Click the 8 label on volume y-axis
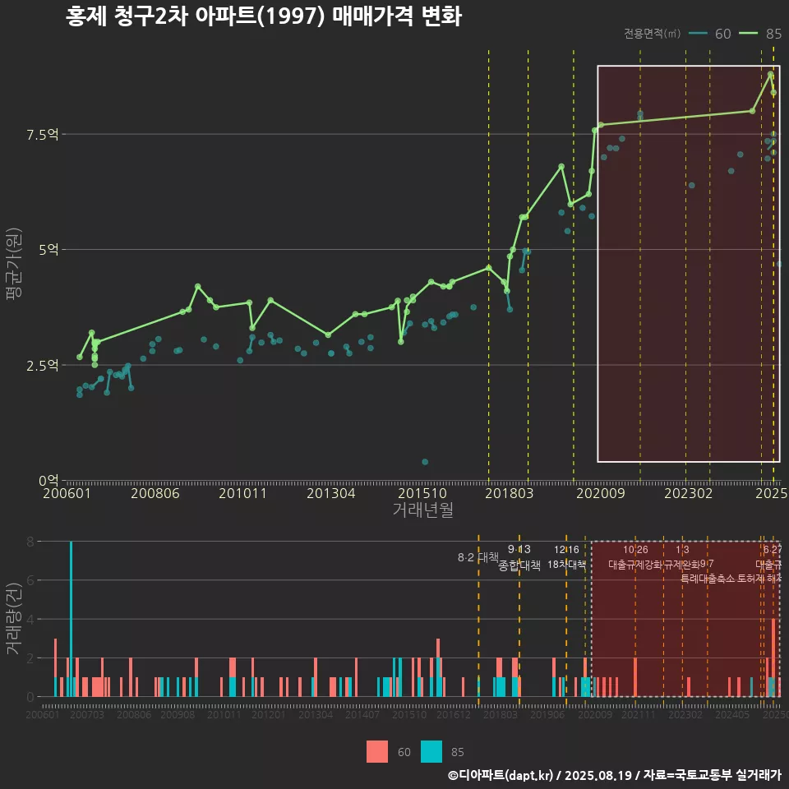 30,542
